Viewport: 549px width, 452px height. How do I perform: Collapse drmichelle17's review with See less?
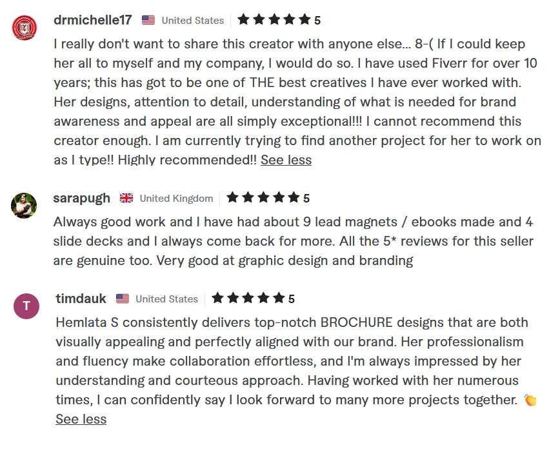[x=286, y=160]
